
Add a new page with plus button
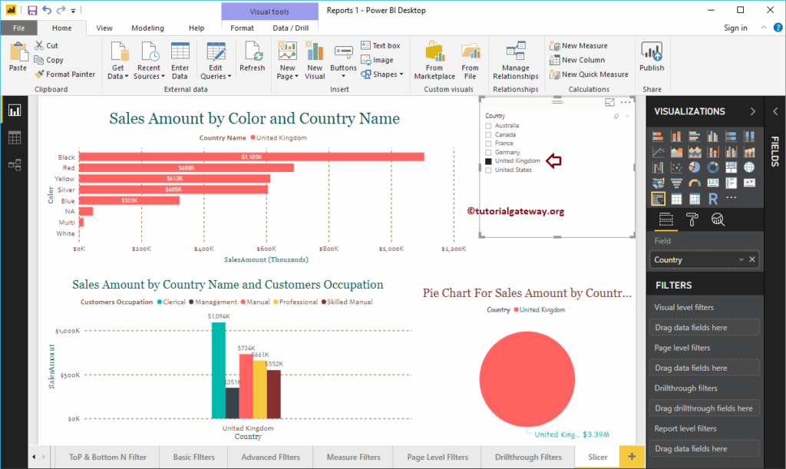click(632, 457)
